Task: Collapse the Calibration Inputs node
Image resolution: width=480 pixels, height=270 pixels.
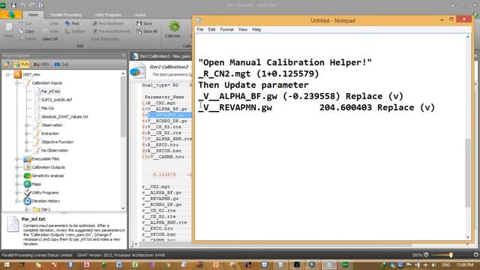Action: [17, 83]
